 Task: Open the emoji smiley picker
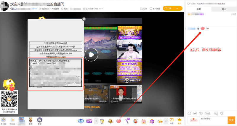pos(189,113)
